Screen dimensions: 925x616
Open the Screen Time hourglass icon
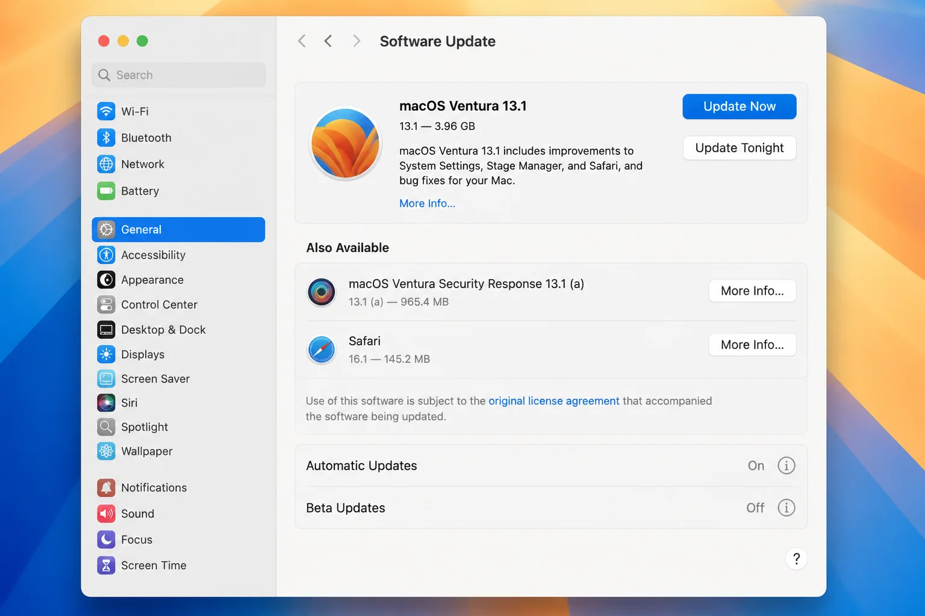tap(107, 565)
